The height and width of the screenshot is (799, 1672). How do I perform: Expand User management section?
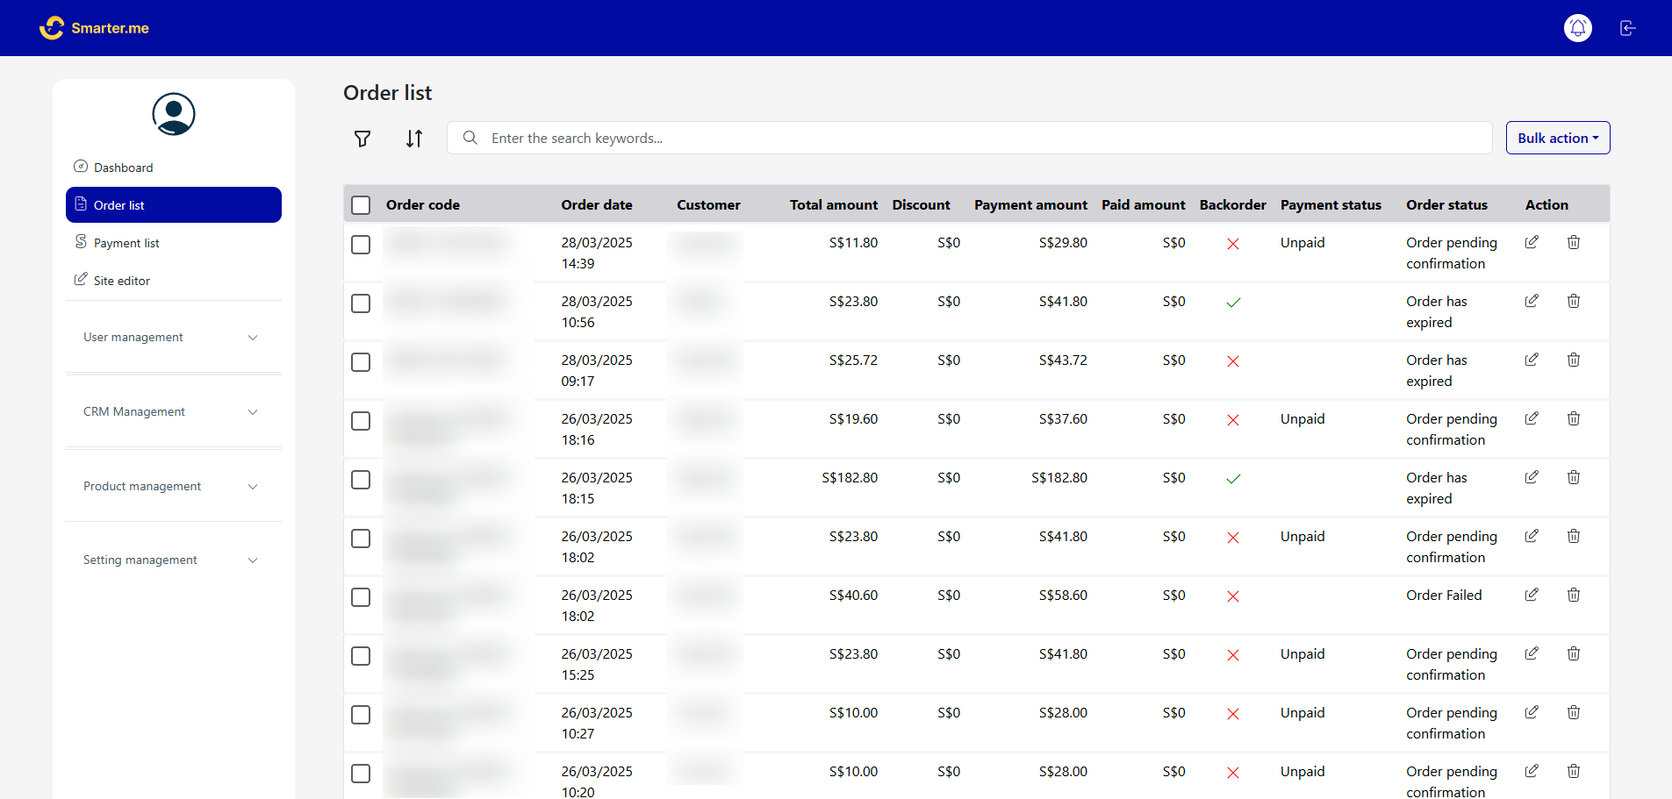[173, 338]
